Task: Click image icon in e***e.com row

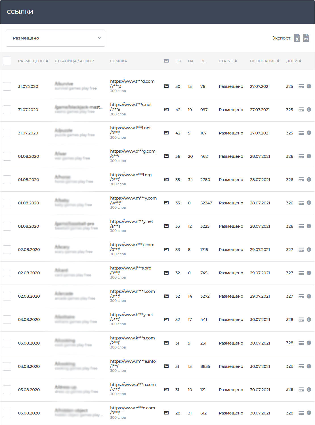Action: [166, 413]
